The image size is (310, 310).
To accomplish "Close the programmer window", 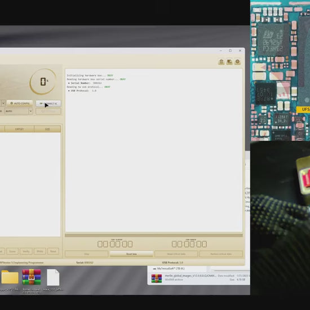I will click(240, 51).
